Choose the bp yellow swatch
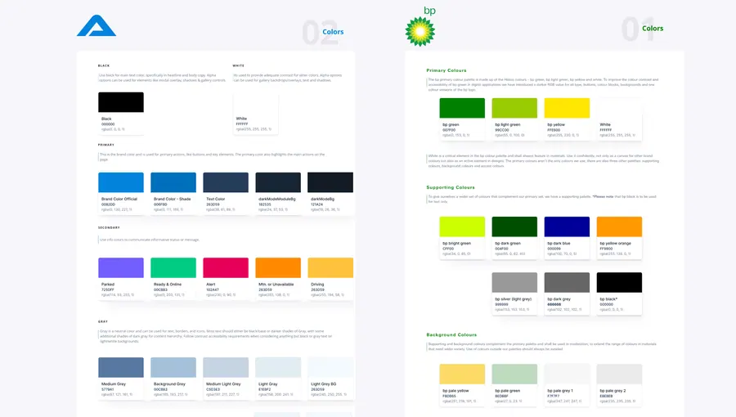Image resolution: width=736 pixels, height=417 pixels. pos(567,108)
